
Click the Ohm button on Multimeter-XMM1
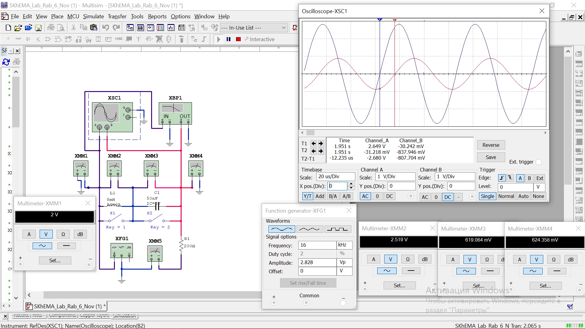coord(63,234)
